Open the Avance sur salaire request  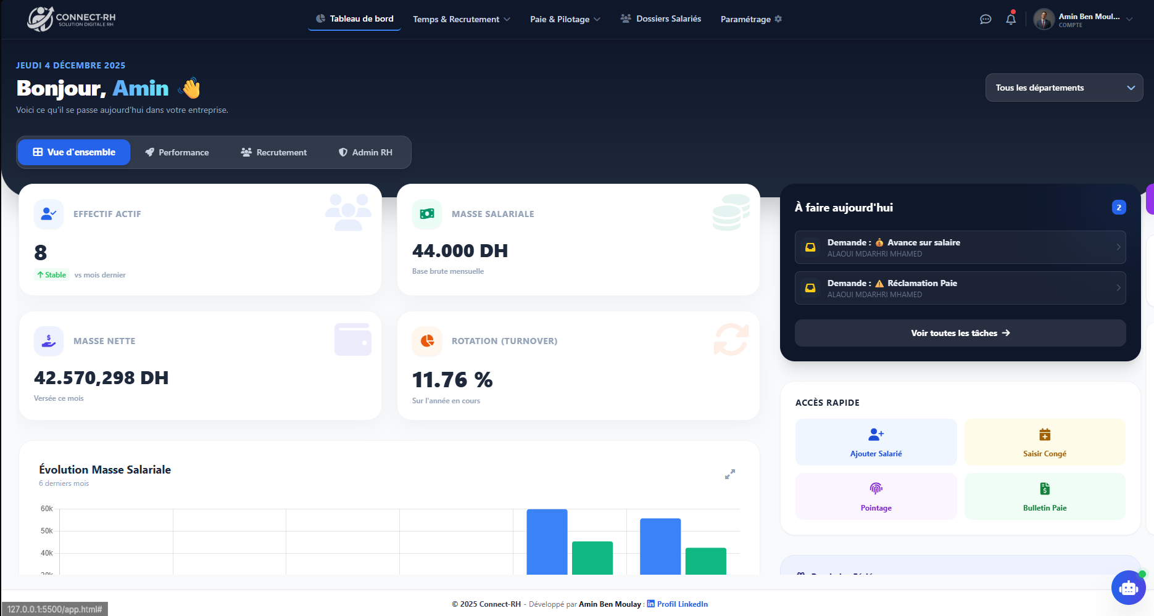pos(959,247)
